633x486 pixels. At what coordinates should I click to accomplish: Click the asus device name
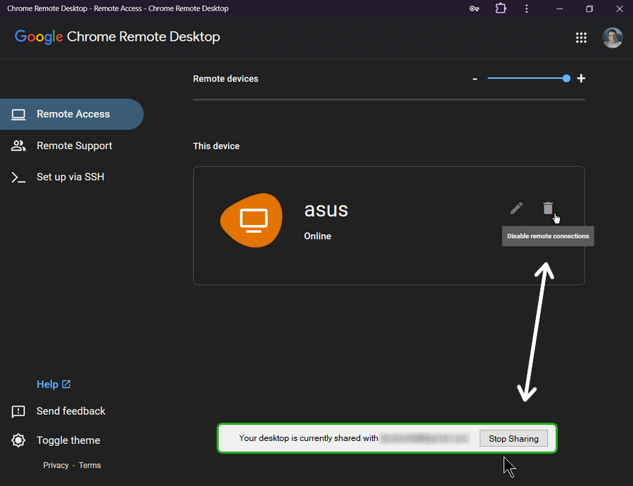pos(326,210)
